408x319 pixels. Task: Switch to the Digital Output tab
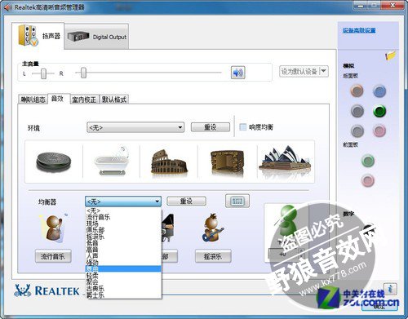pyautogui.click(x=96, y=37)
